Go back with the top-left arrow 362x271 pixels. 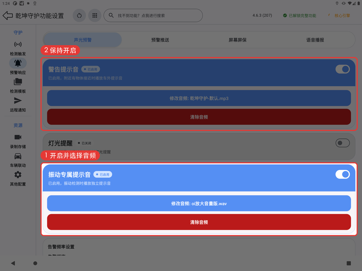pos(8,16)
